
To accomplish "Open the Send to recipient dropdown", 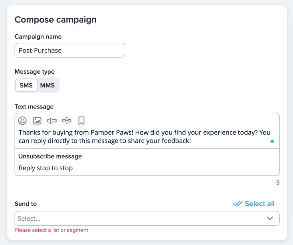I will [x=147, y=218].
